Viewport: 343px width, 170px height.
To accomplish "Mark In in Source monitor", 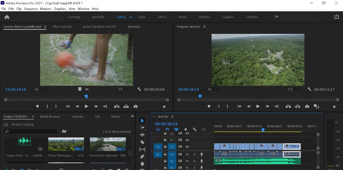I will 47,106.
